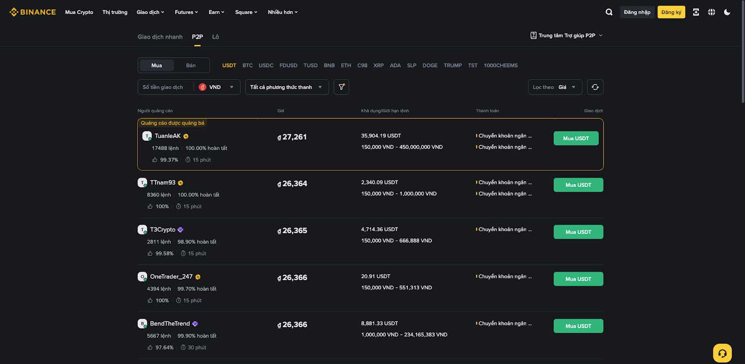Open the Thị trường menu item
The width and height of the screenshot is (745, 364).
click(x=115, y=12)
